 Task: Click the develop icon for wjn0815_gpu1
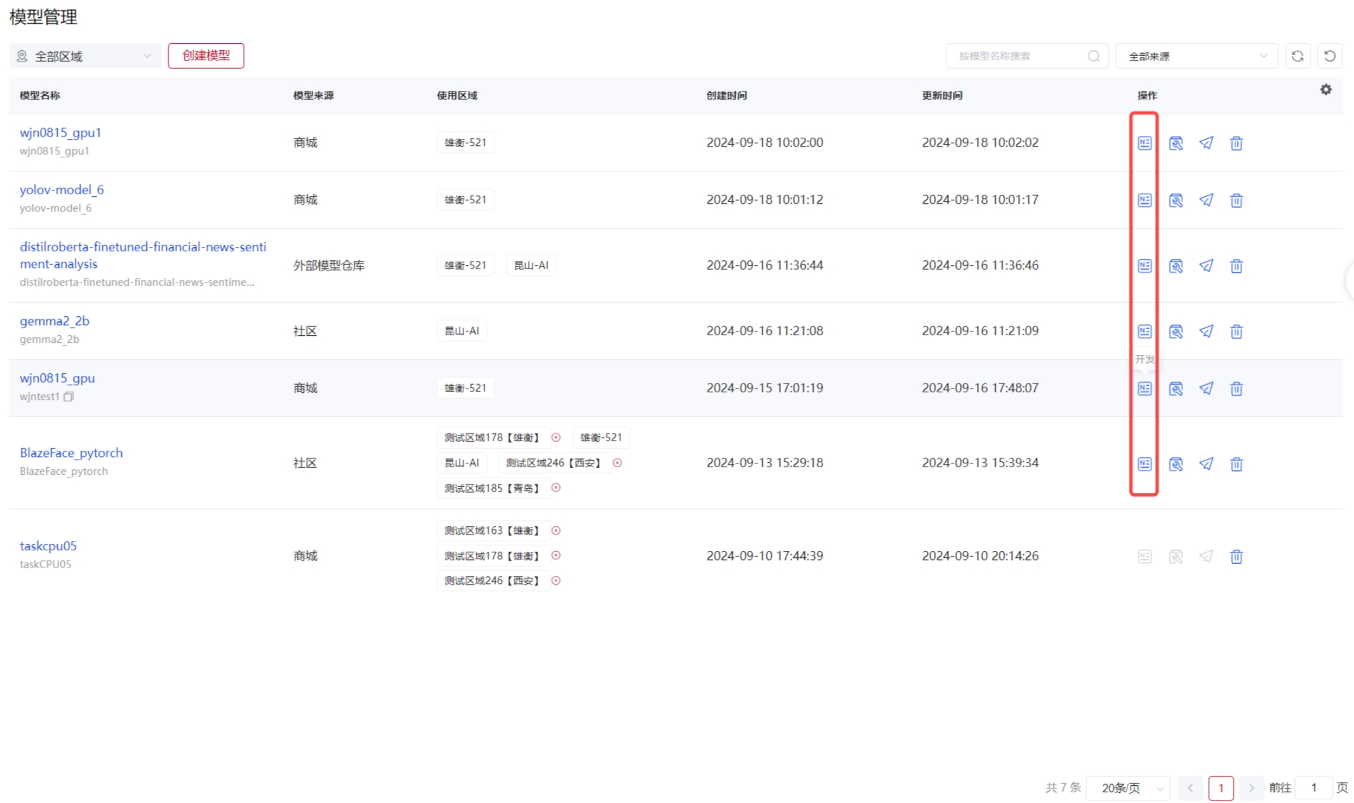pyautogui.click(x=1144, y=143)
